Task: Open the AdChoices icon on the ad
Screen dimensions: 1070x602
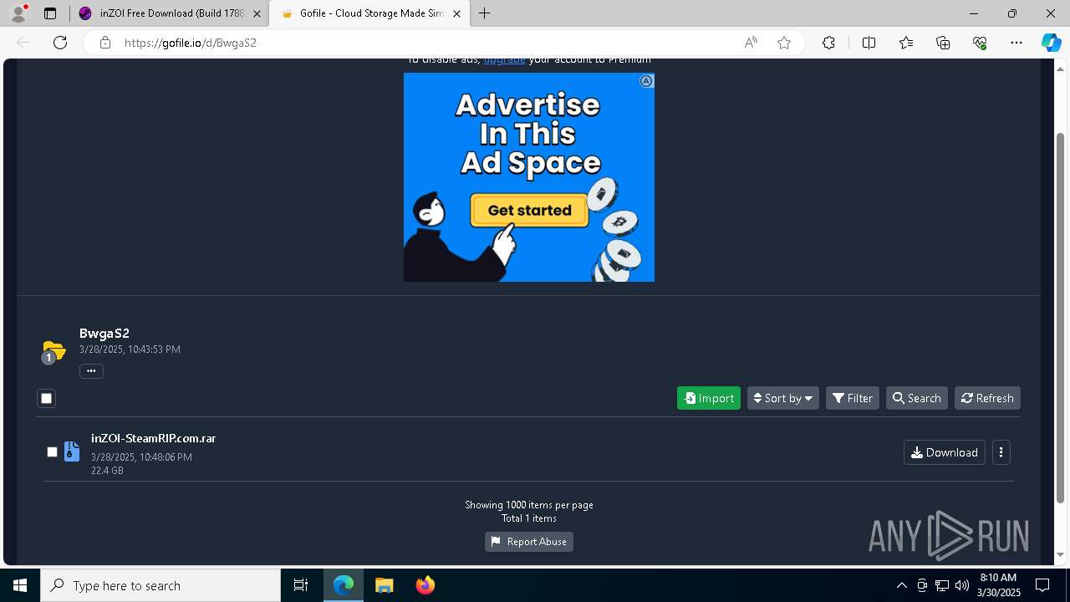Action: tap(646, 81)
